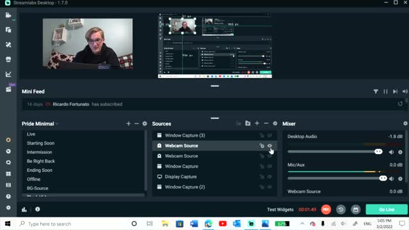
Task: Toggle visibility of selected Webcam Source
Action: (270, 146)
